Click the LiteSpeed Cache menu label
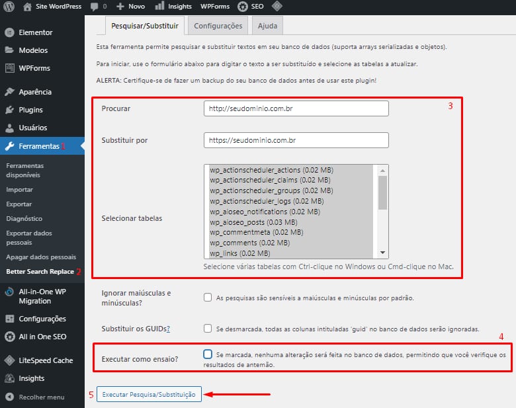 pyautogui.click(x=46, y=360)
